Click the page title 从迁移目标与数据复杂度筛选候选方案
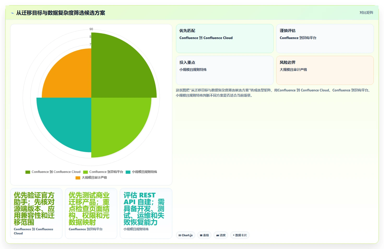 point(61,13)
